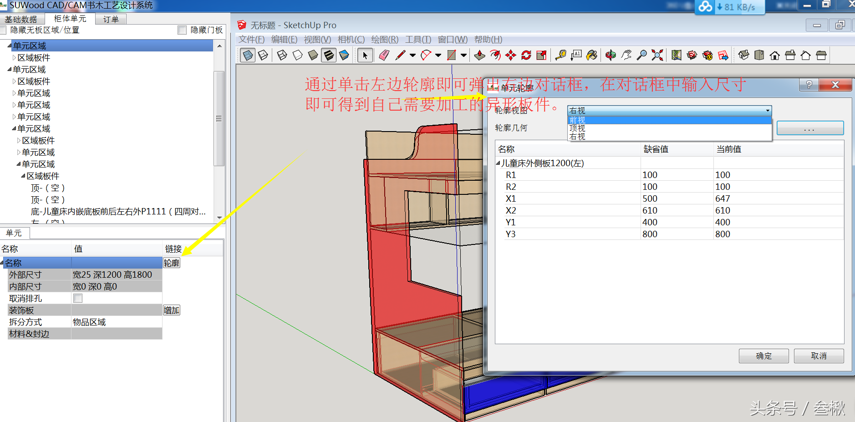Switch to Monochrome style icon
This screenshot has width=855, height=422.
(x=344, y=55)
